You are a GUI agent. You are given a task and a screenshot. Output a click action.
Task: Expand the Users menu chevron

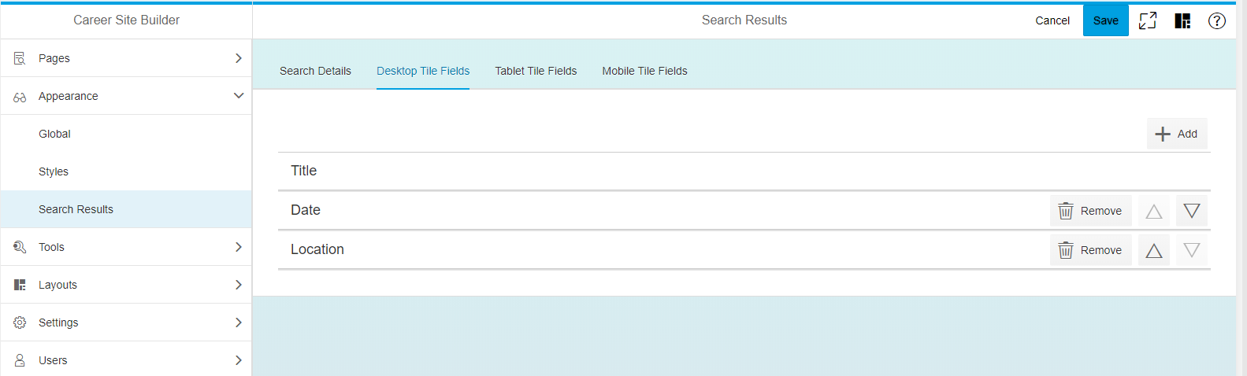click(239, 360)
